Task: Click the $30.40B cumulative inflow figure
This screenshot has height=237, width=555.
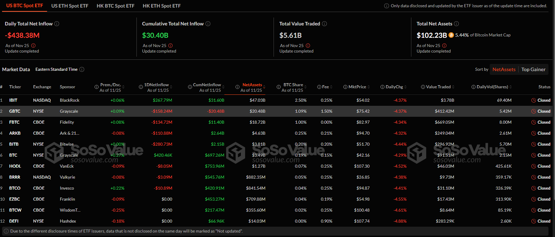Action: click(155, 35)
